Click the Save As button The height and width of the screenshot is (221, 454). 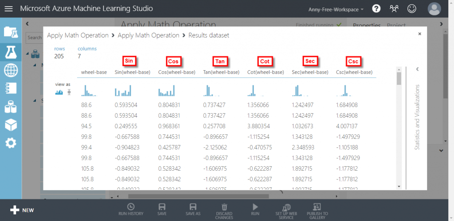pyautogui.click(x=193, y=210)
